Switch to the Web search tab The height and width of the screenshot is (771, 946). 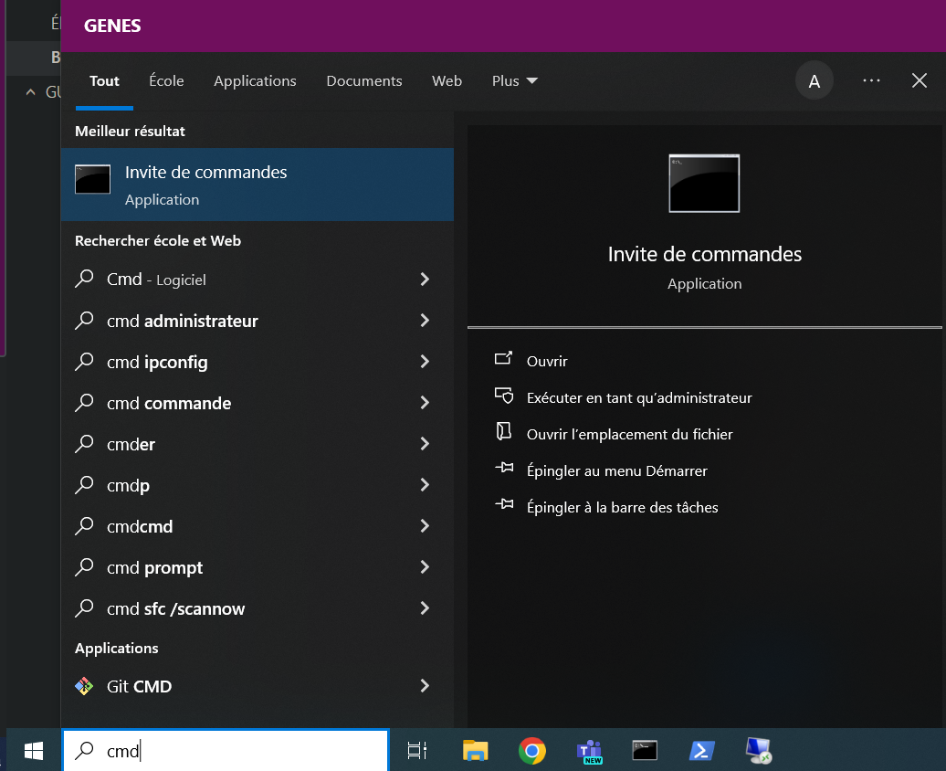447,80
